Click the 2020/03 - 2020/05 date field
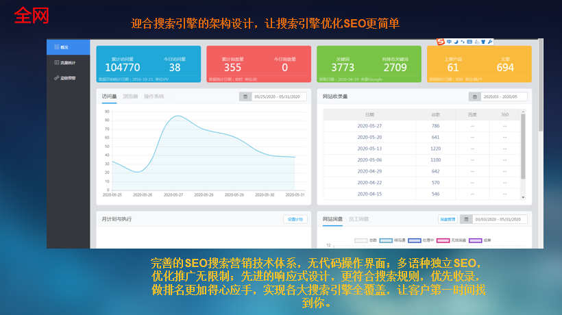Viewport: 562px width, 315px height. click(x=504, y=97)
